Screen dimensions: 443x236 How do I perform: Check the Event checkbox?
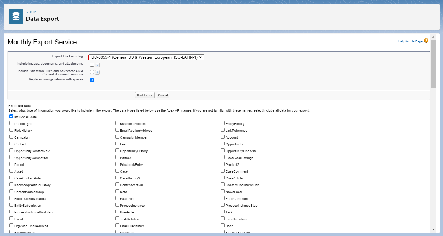pyautogui.click(x=11, y=219)
